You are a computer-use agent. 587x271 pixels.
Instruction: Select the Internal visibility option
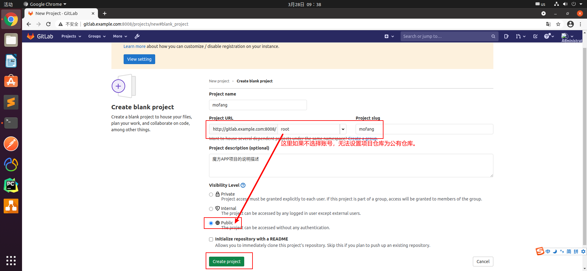[211, 209]
